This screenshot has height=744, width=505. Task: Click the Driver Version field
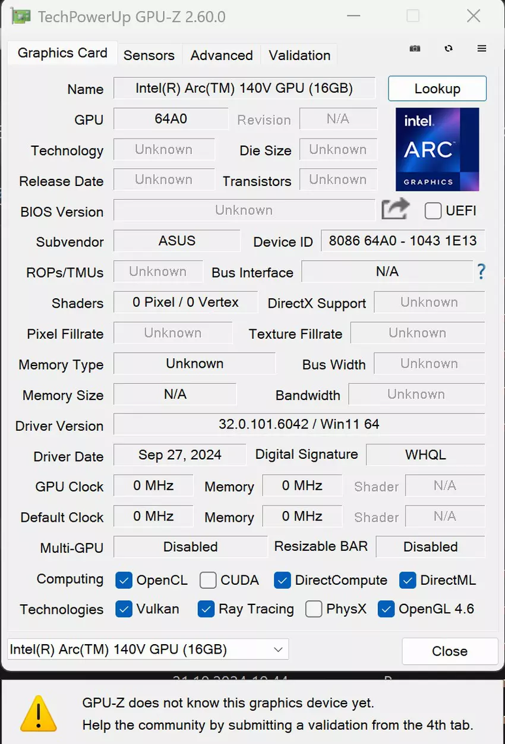299,424
